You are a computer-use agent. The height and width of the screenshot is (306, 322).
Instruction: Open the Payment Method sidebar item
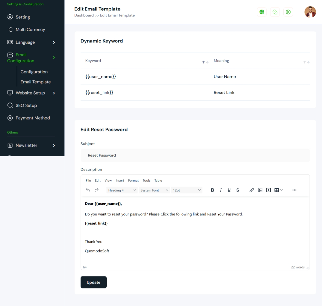click(x=33, y=118)
